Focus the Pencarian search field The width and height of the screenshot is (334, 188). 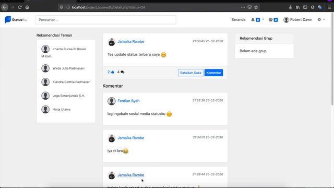click(105, 20)
